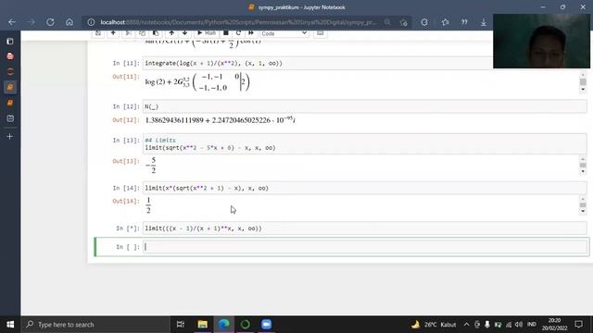Open the second Jupyter sidebar tab
The image size is (593, 333).
pos(10,103)
